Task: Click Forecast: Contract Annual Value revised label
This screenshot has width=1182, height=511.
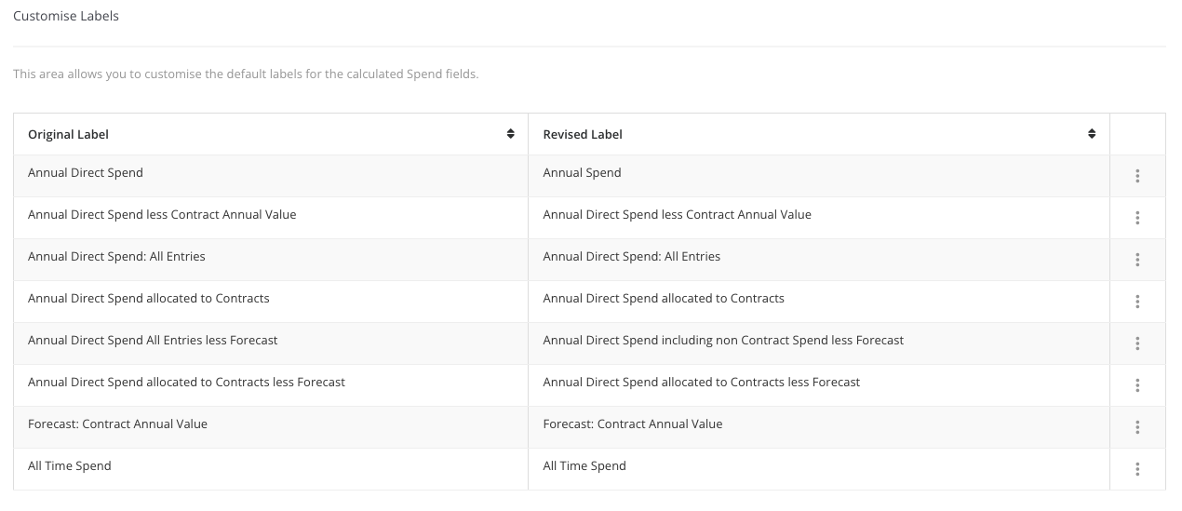Action: [x=633, y=424]
